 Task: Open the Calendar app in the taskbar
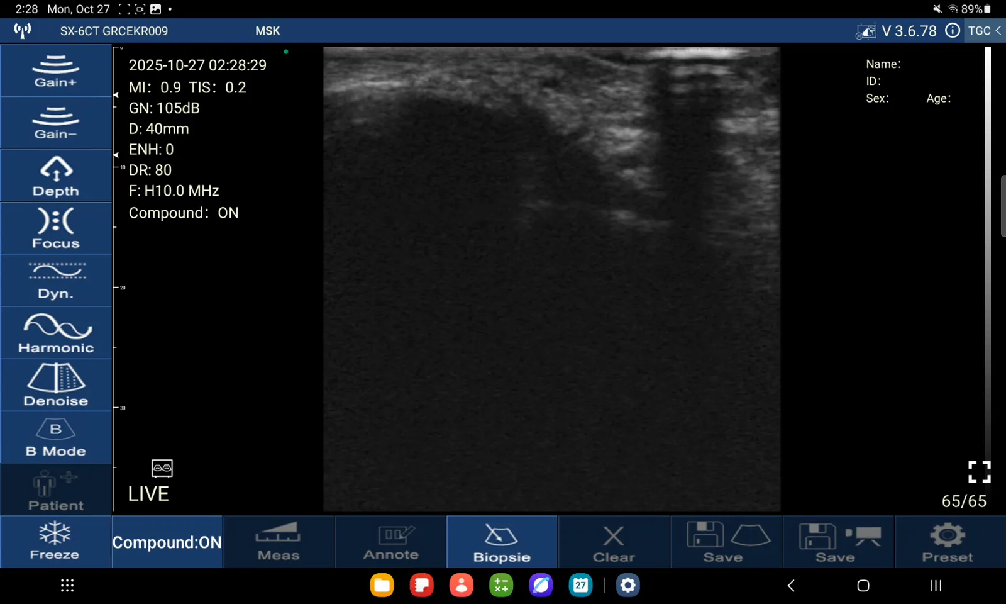(580, 586)
